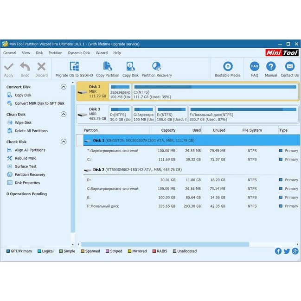301x301 pixels.
Task: Select F:Локальный диск block in disk map
Action: pyautogui.click(x=243, y=114)
